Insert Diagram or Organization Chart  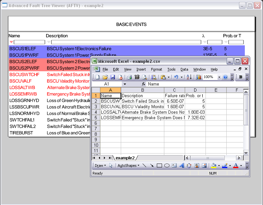coord(189,165)
